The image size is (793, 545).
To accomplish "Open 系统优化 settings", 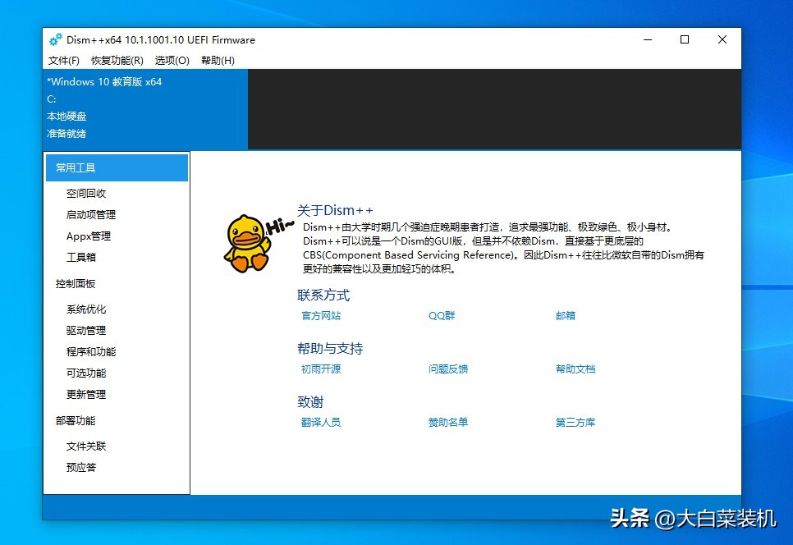I will tap(85, 309).
